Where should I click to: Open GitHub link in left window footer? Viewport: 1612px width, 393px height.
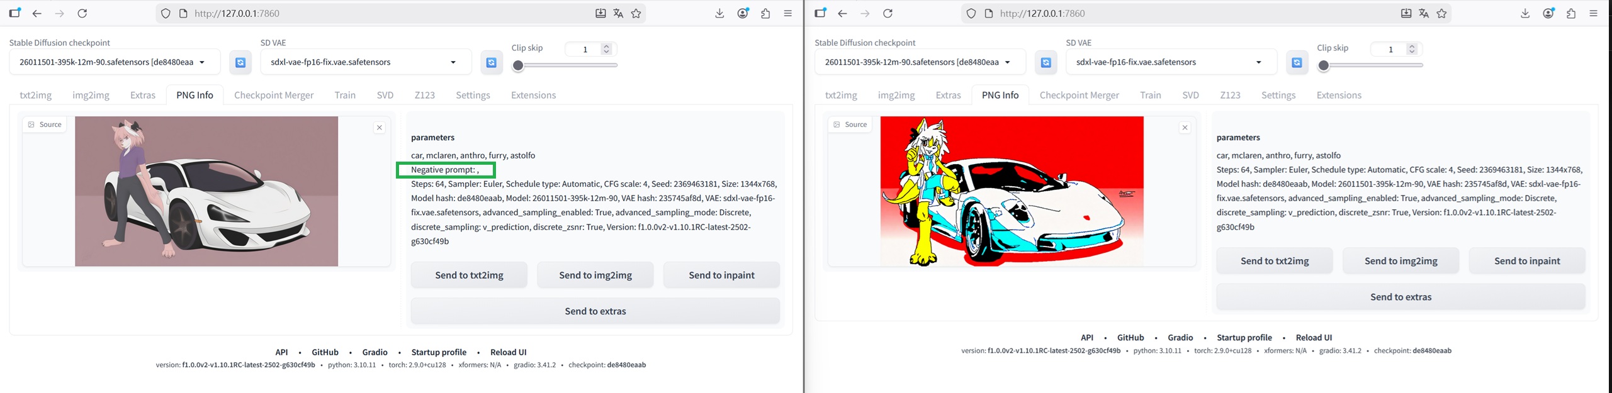pos(325,352)
